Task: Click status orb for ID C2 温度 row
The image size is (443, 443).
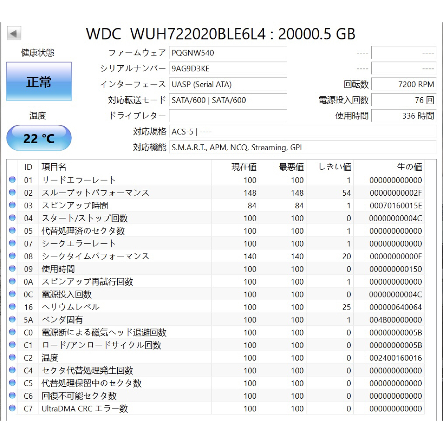Action: pos(12,357)
